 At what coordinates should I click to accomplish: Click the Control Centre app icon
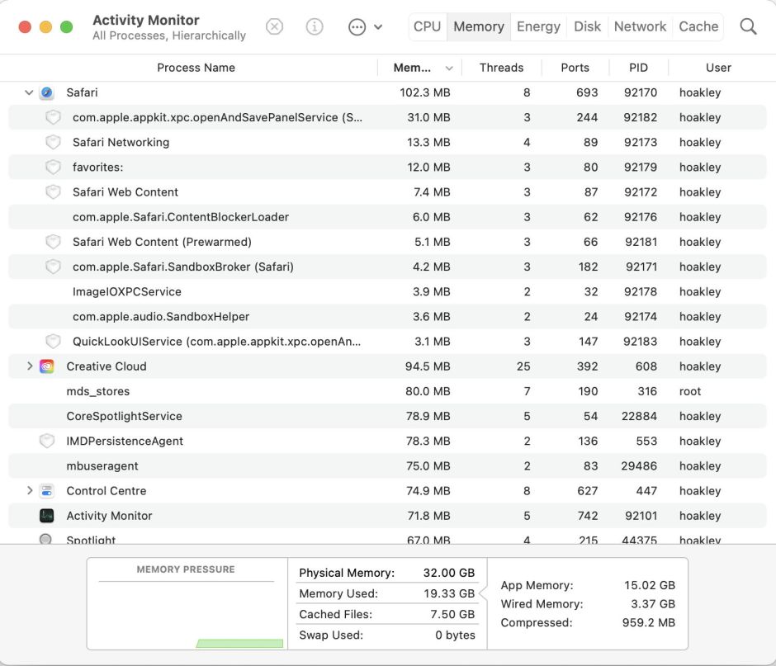(x=47, y=491)
